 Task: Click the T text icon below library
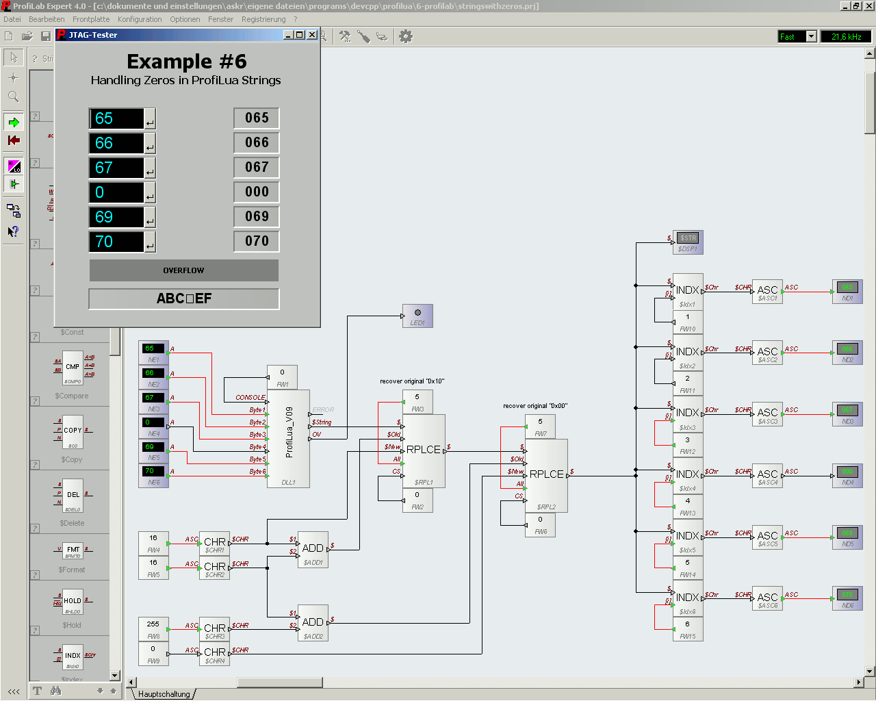click(37, 691)
